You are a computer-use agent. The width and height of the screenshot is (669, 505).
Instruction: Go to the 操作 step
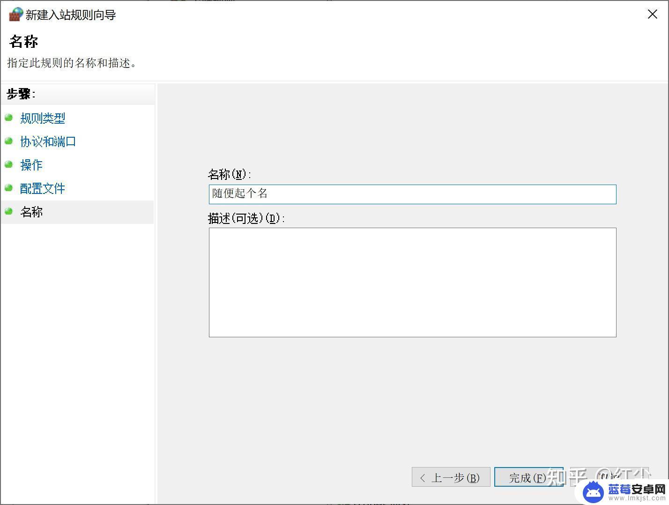[x=31, y=165]
